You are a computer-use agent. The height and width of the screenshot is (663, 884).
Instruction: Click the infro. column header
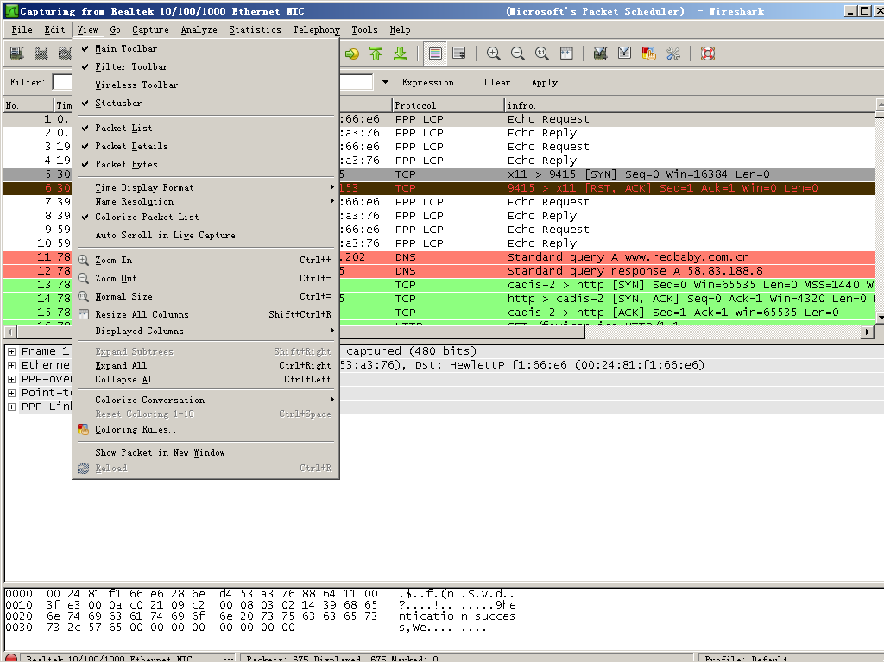[x=690, y=105]
